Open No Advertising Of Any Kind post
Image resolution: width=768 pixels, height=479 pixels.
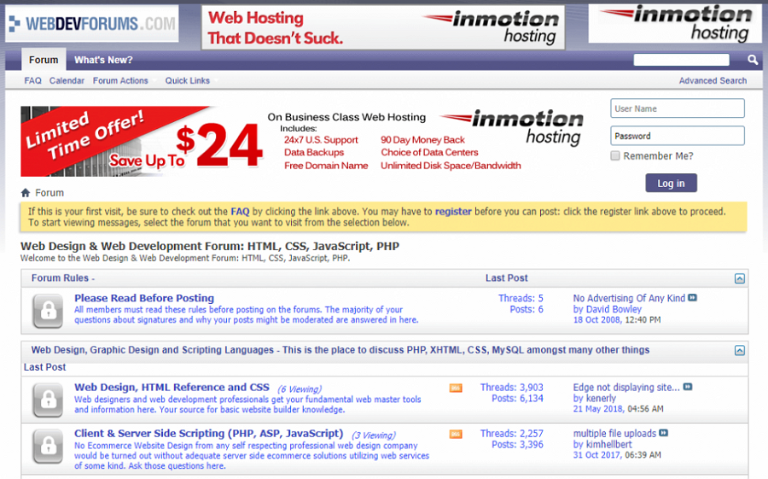click(629, 298)
